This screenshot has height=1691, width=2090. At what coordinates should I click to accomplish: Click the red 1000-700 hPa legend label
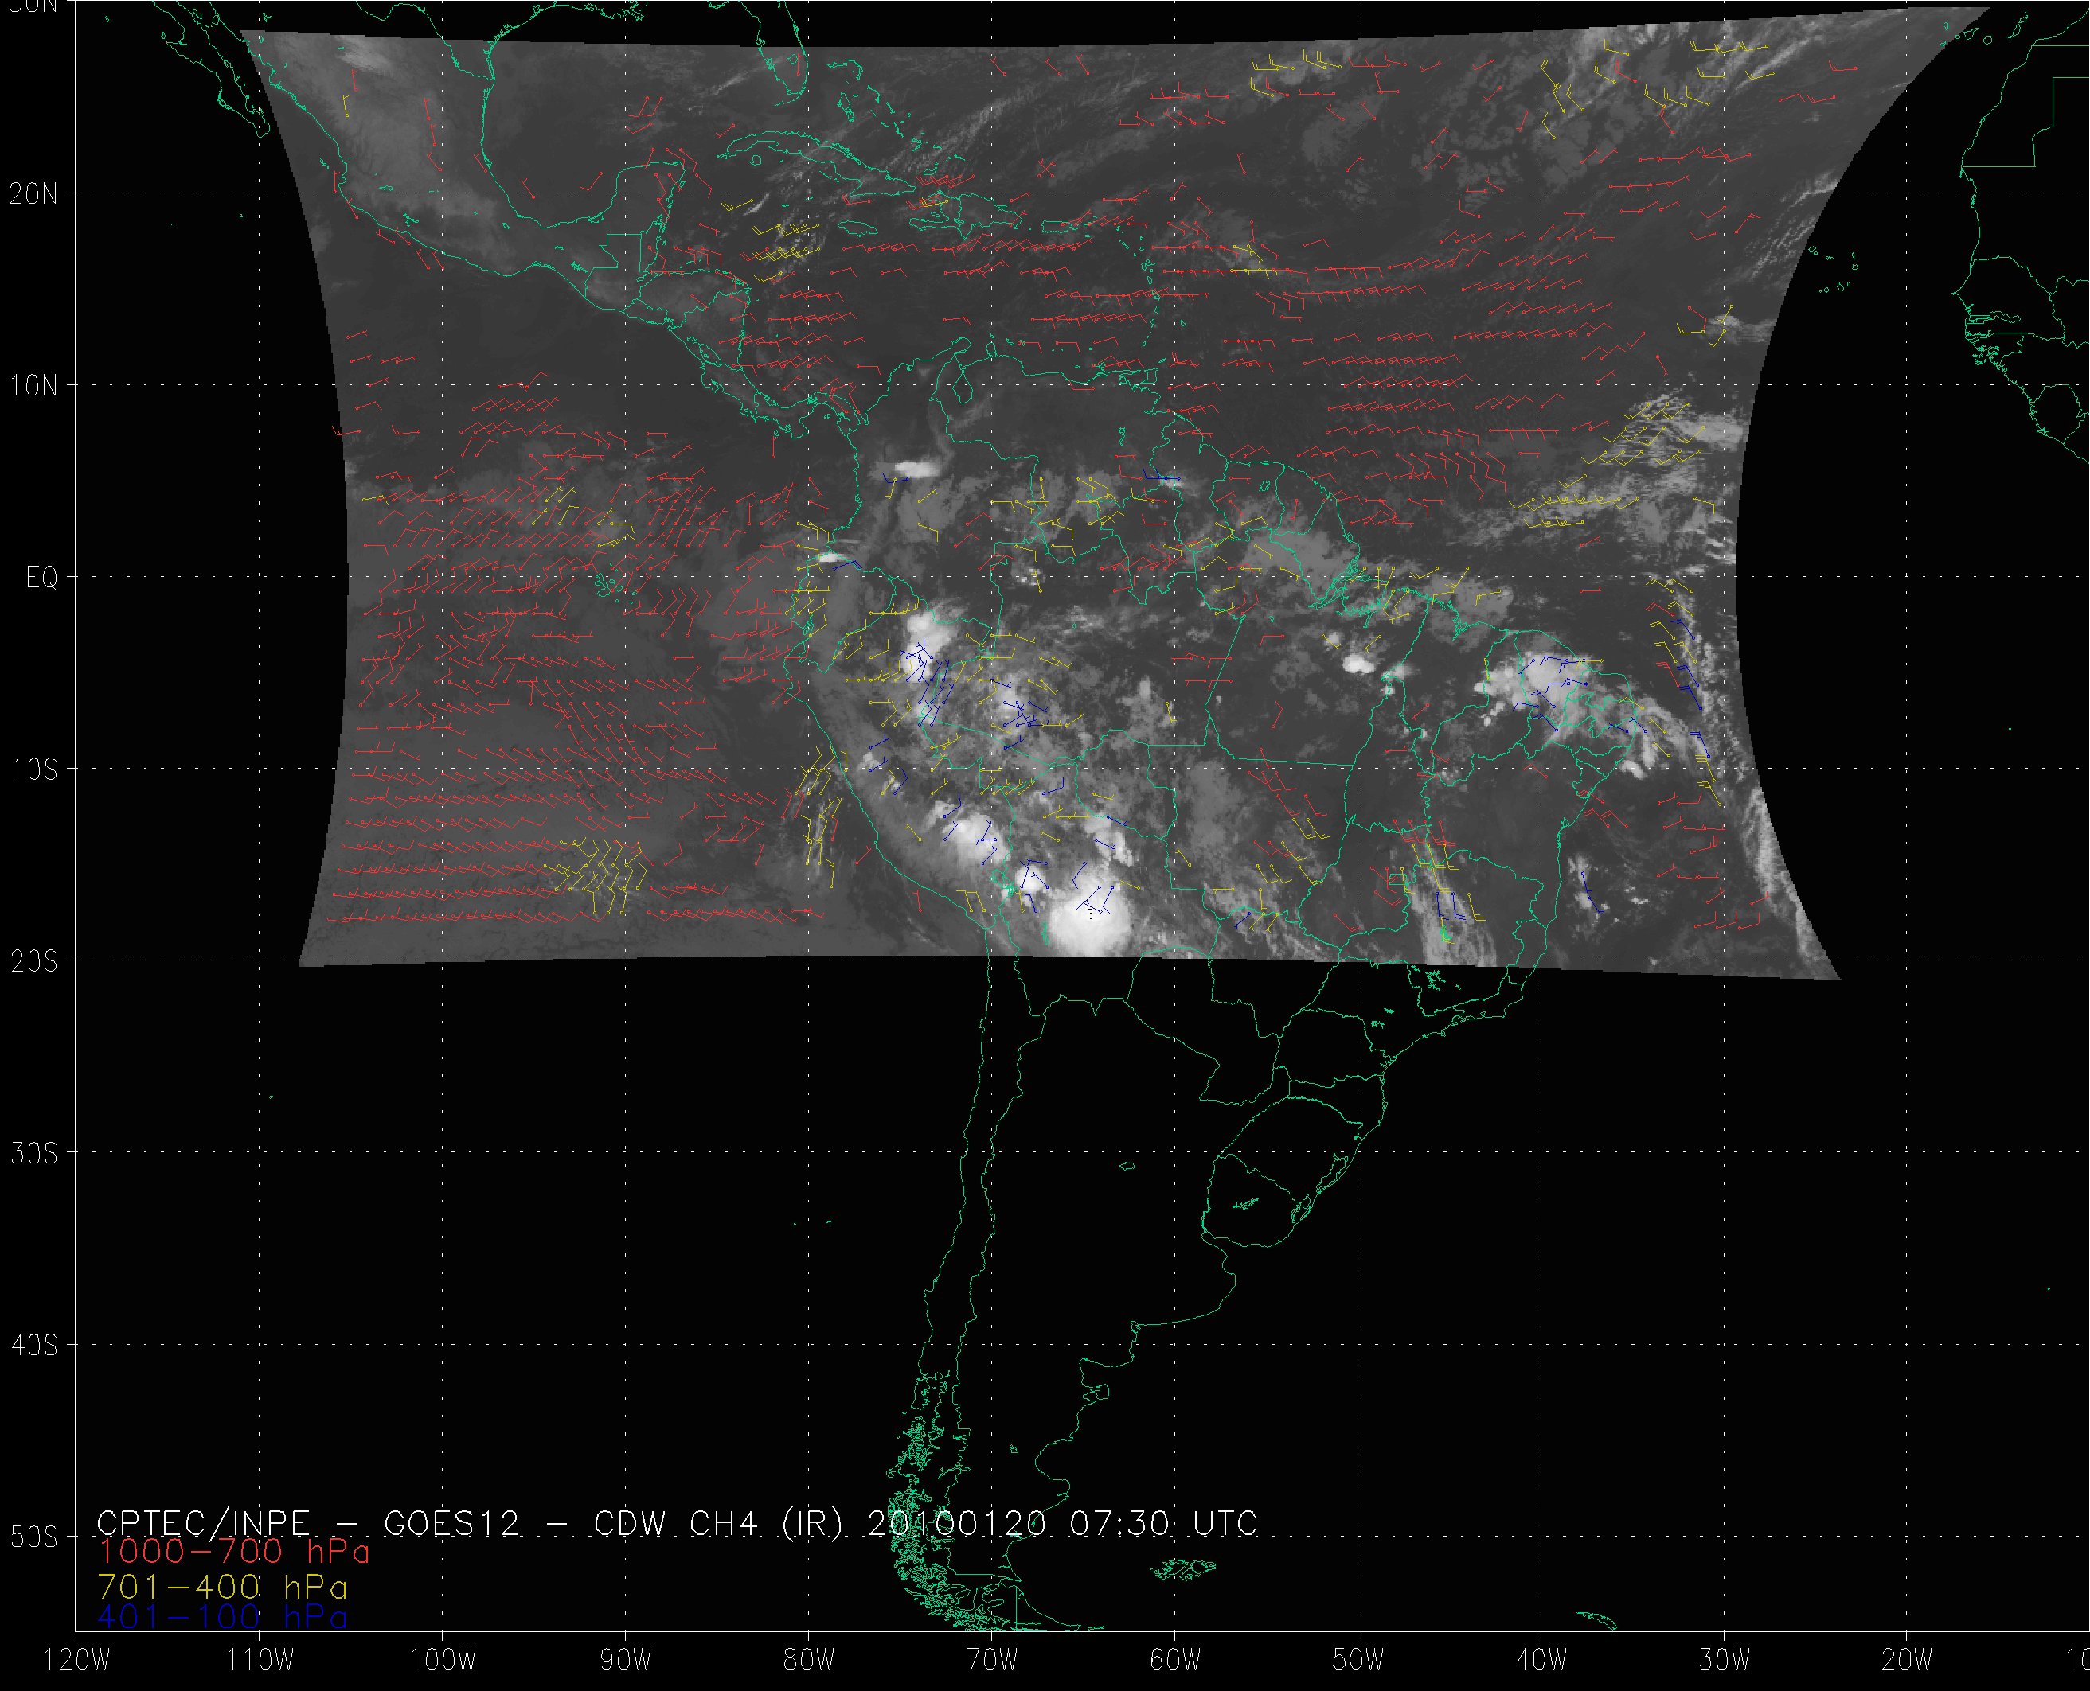[x=234, y=1552]
